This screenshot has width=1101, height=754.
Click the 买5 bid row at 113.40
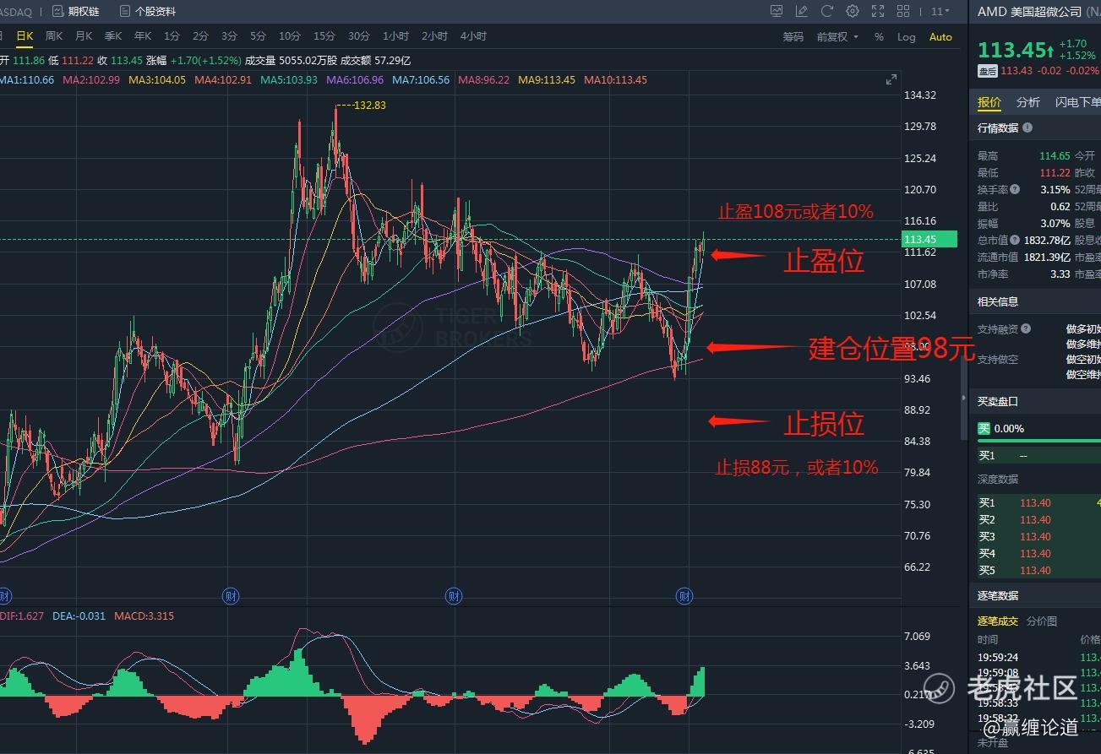[x=1038, y=571]
